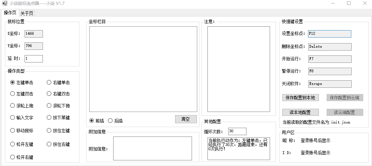Screen dimensions: 372x166
Task: Click the 开始运行 hotkey field showing F7
Action: pyautogui.click(x=329, y=59)
